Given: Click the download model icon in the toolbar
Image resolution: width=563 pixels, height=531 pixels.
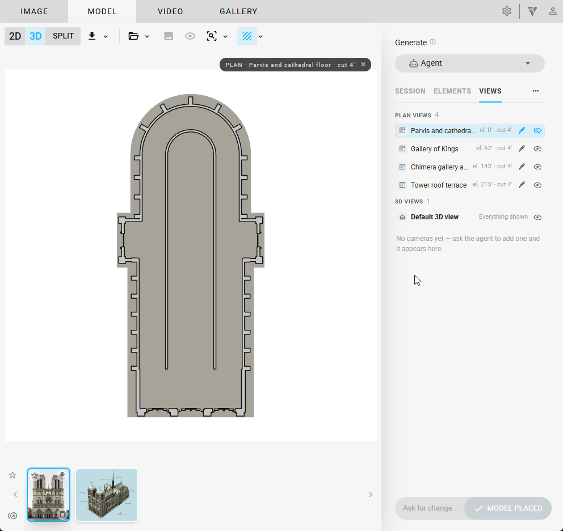Looking at the screenshot, I should pos(92,36).
